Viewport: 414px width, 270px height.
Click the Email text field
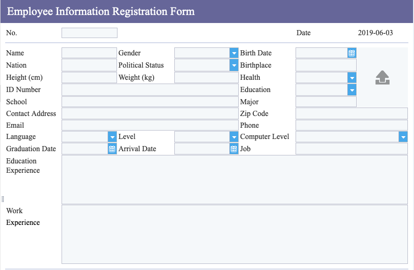tap(150, 125)
